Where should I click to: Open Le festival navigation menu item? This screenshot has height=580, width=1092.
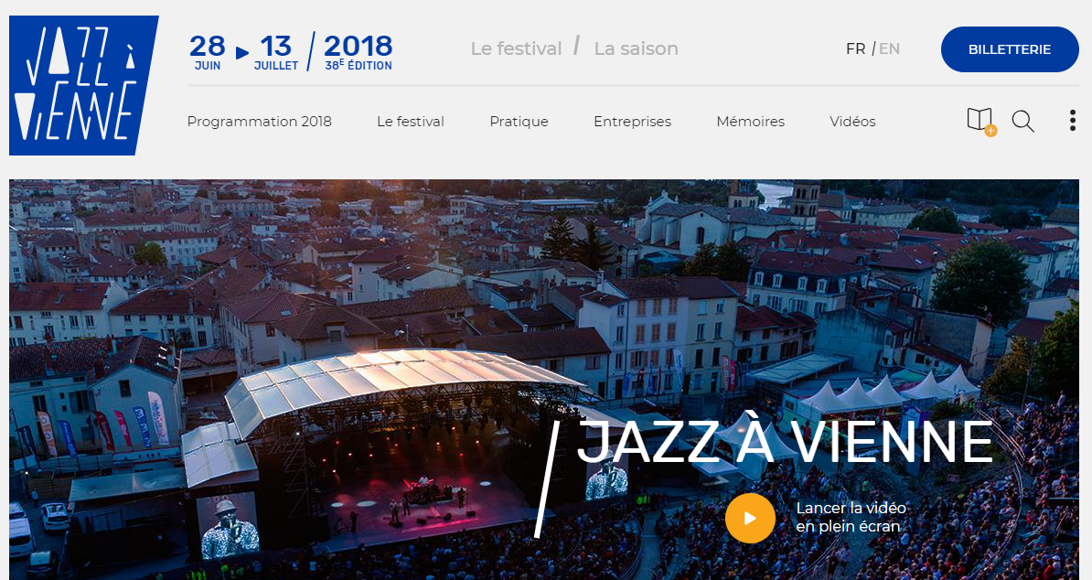point(411,121)
